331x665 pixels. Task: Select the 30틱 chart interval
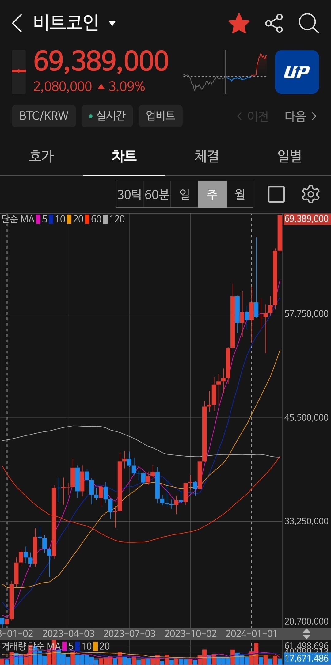129,194
